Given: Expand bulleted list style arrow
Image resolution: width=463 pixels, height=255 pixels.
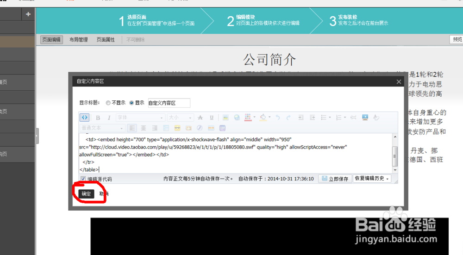Looking at the screenshot, I should 330,118.
